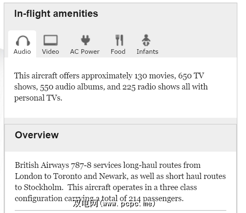Select the baby Infants icon
Screen dimensions: 246x213
[x=146, y=40]
